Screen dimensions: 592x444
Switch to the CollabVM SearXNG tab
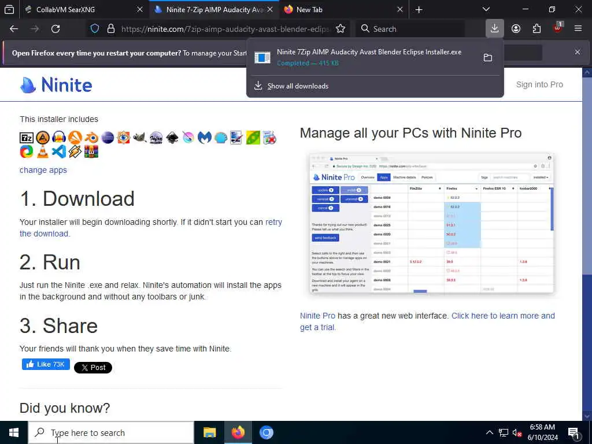click(x=82, y=10)
